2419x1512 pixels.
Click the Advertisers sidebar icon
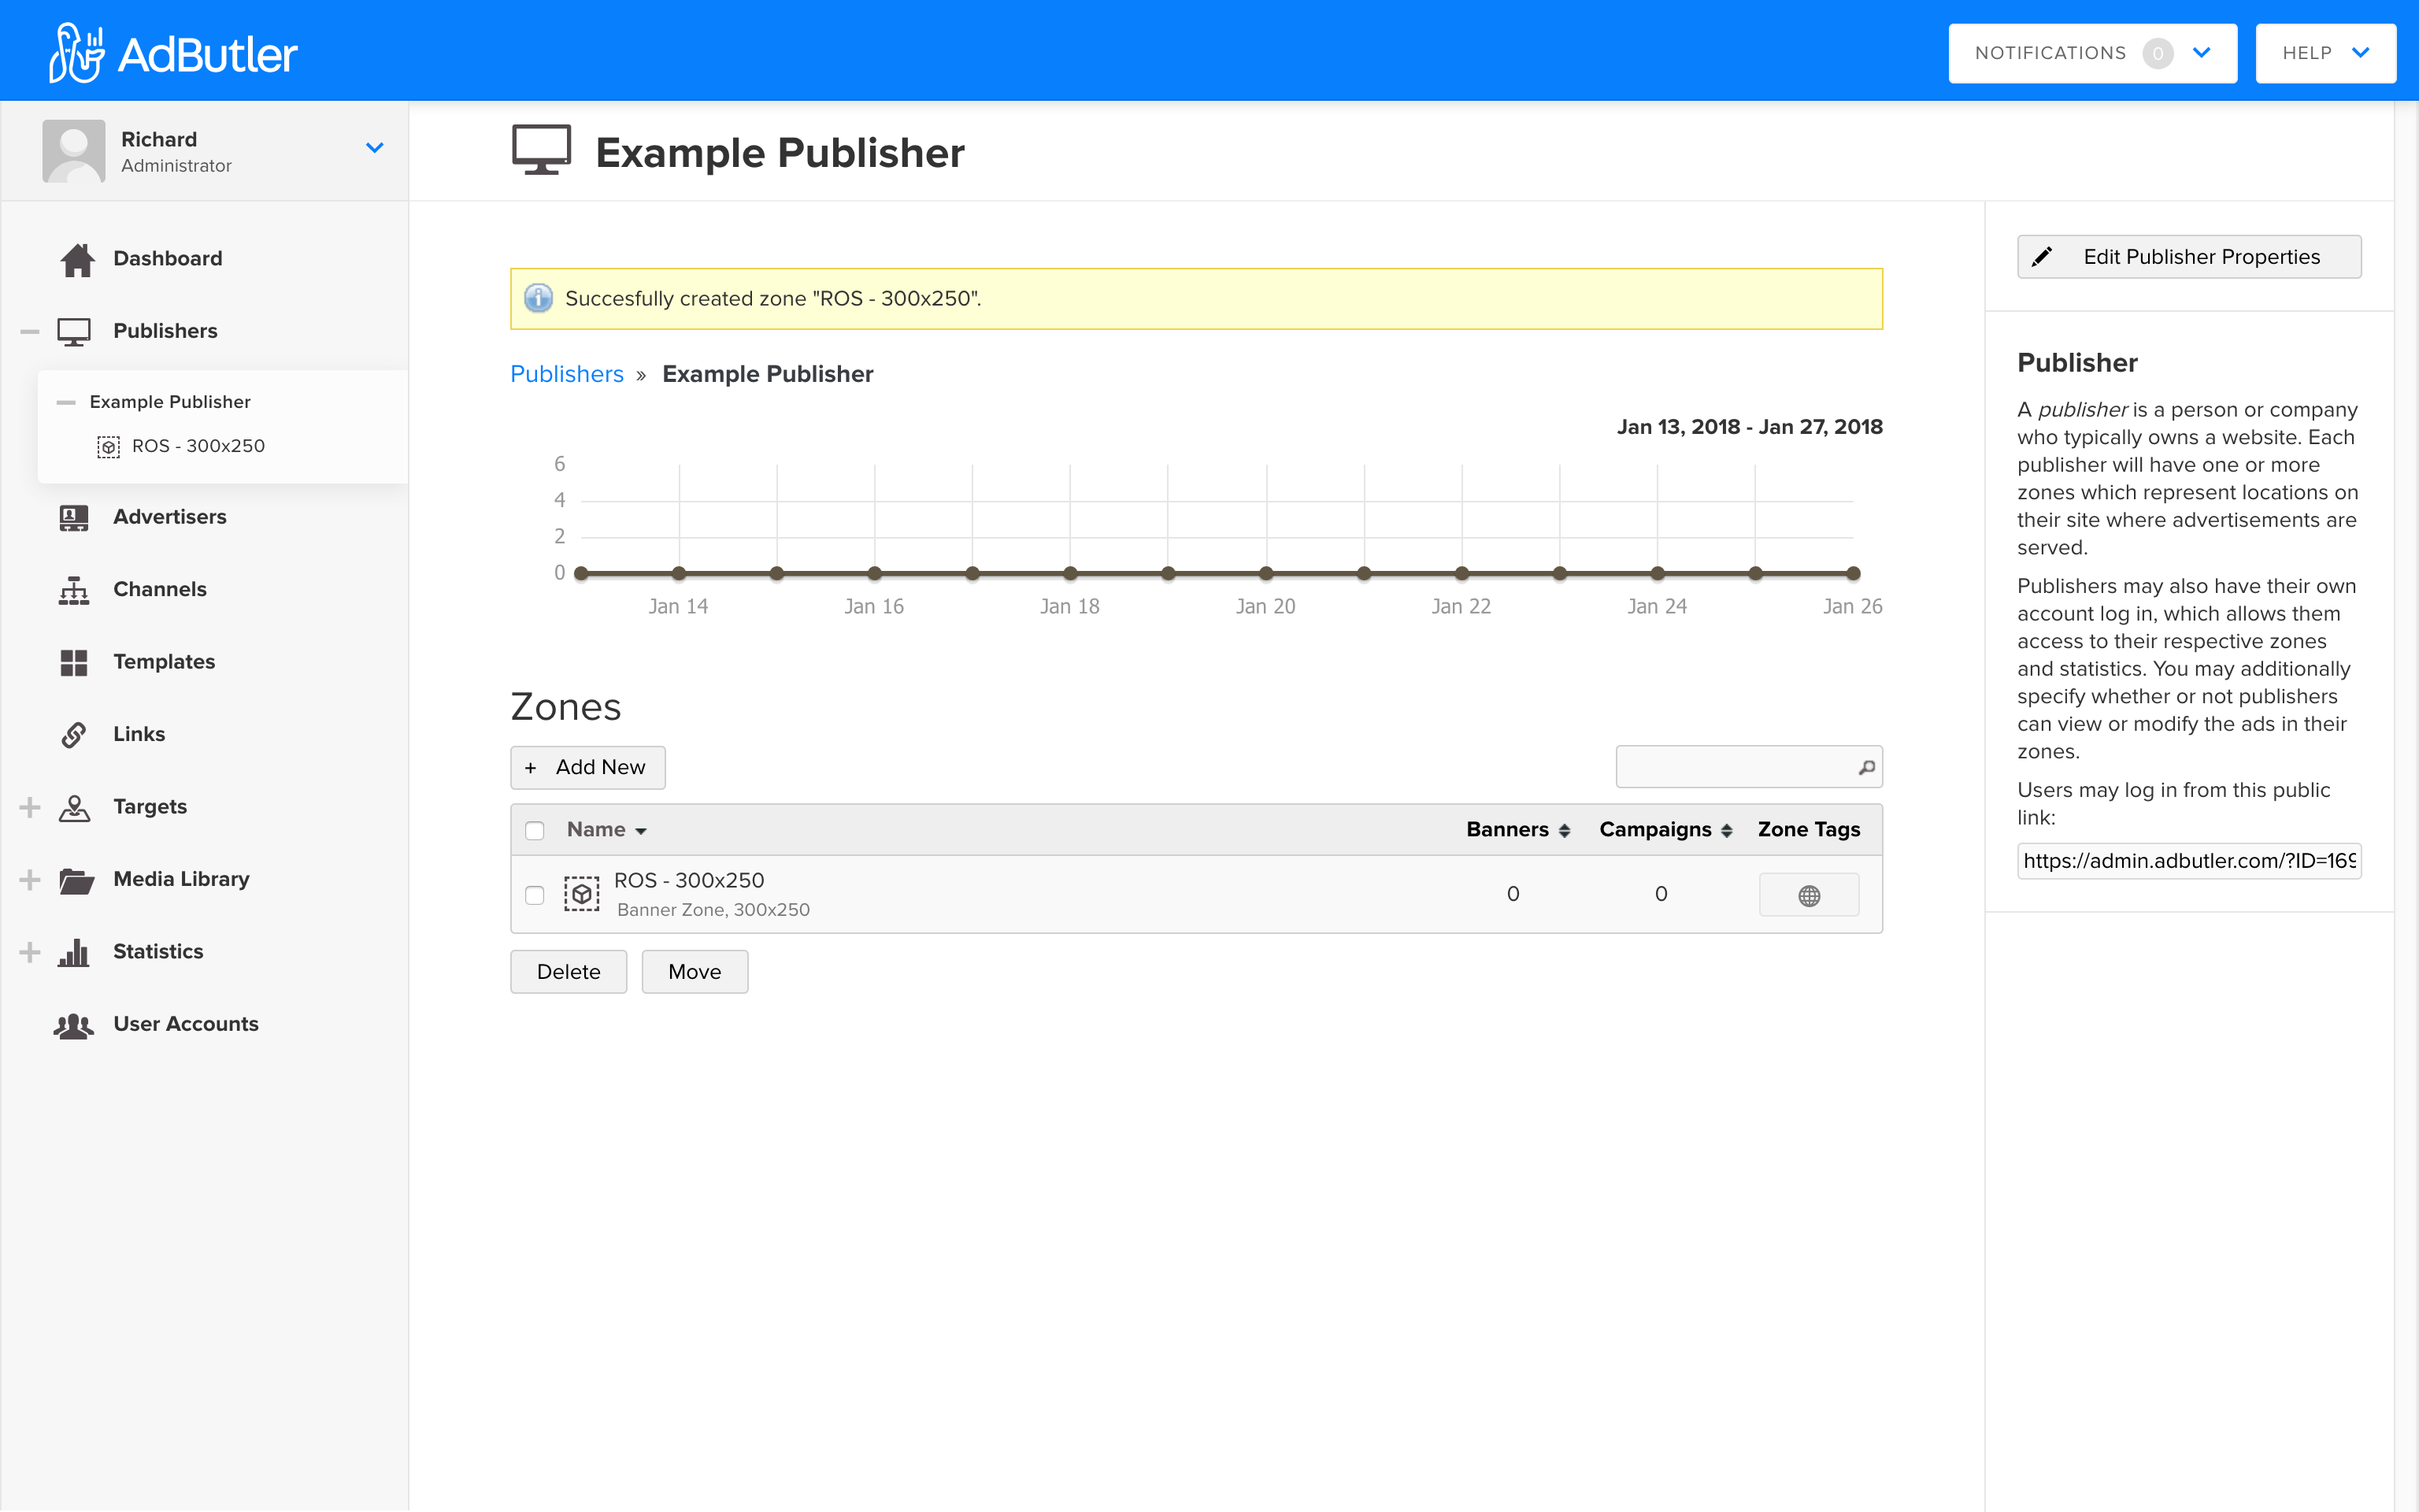point(73,517)
